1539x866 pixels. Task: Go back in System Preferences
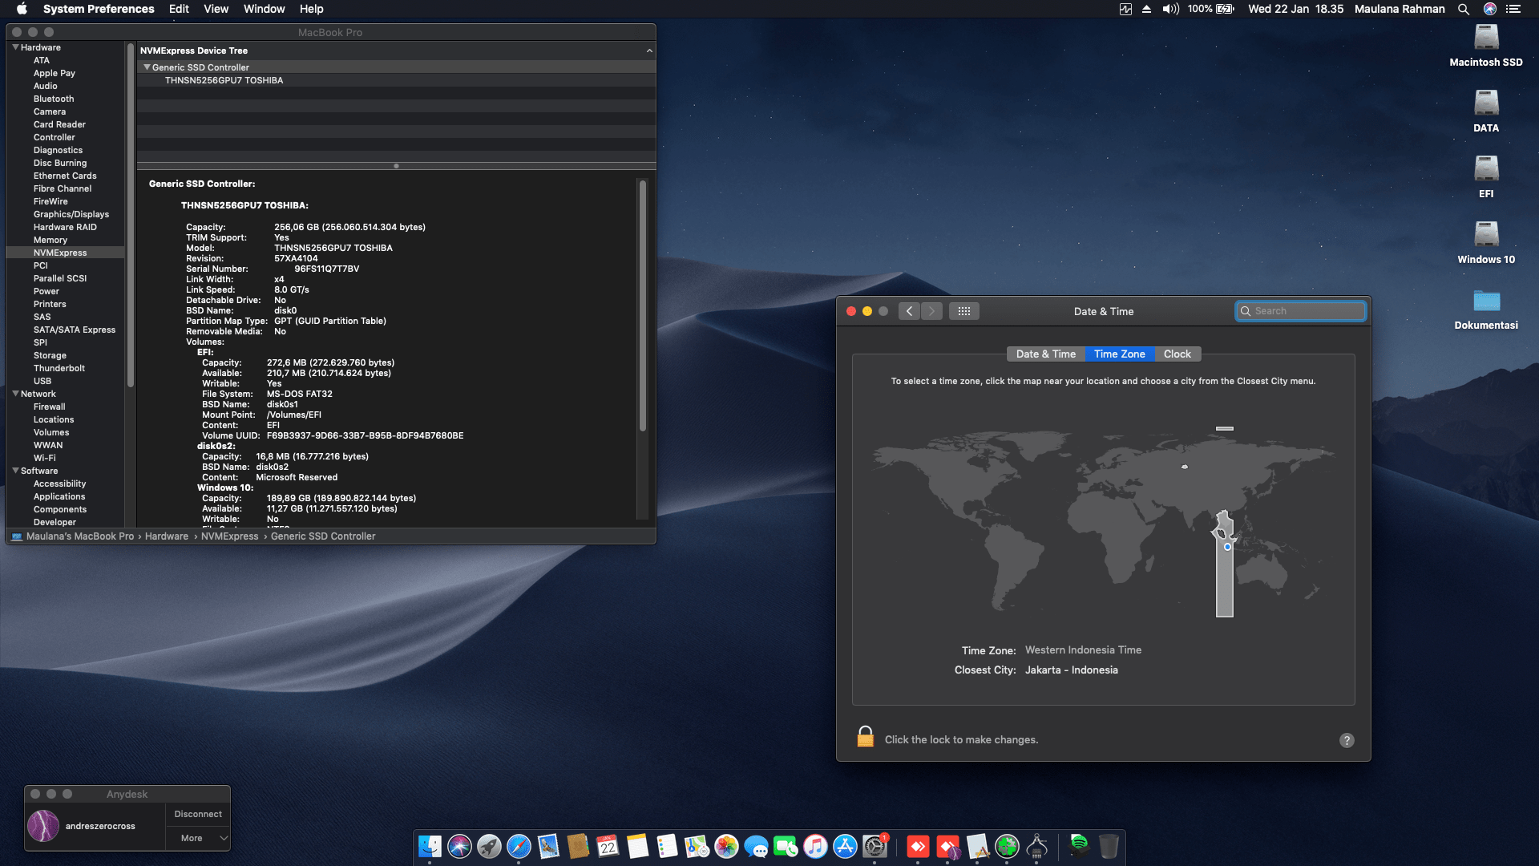click(909, 311)
